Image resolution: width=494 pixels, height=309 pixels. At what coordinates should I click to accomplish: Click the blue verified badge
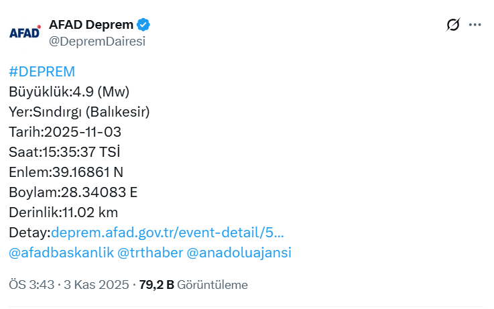(143, 25)
